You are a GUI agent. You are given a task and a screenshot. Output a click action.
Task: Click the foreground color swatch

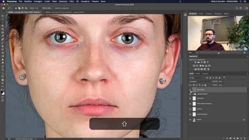point(2,92)
